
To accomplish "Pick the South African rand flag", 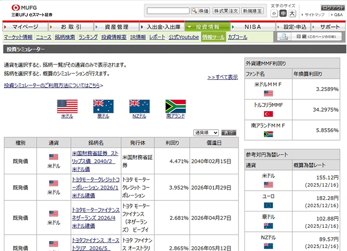I will coord(175,106).
